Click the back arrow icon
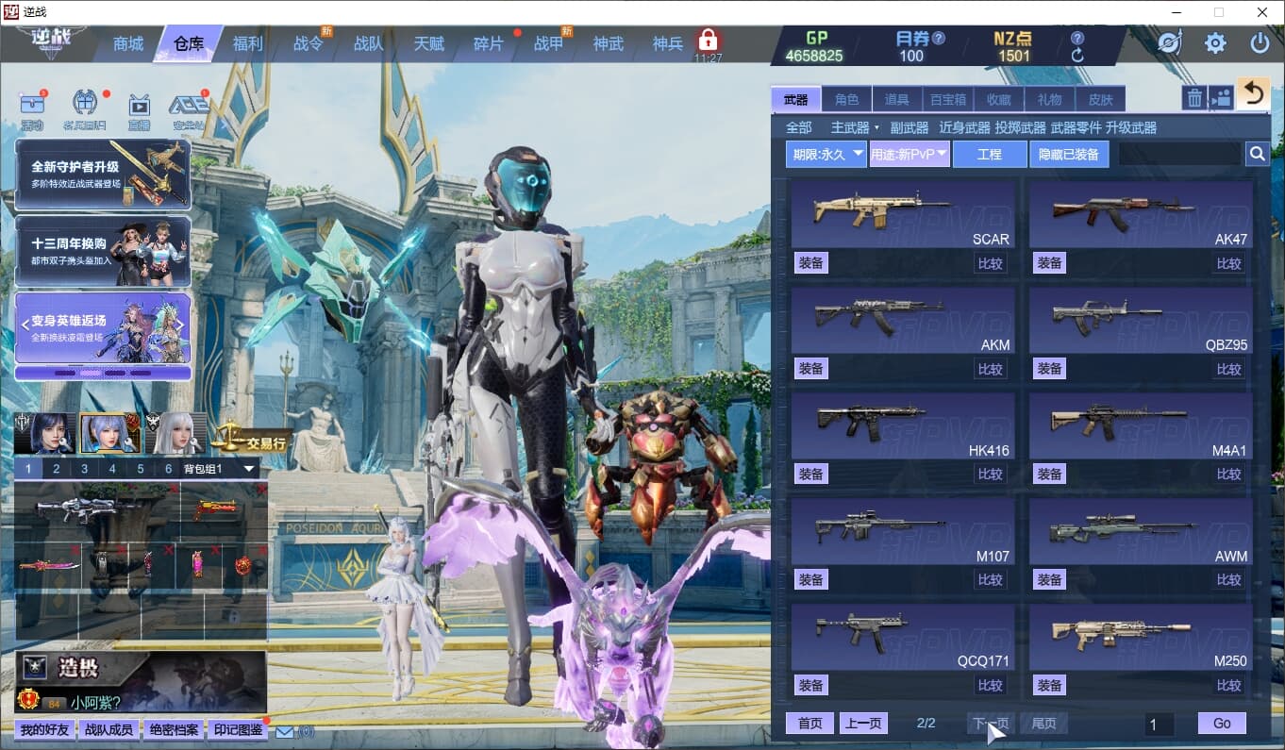The image size is (1285, 750). (x=1253, y=93)
